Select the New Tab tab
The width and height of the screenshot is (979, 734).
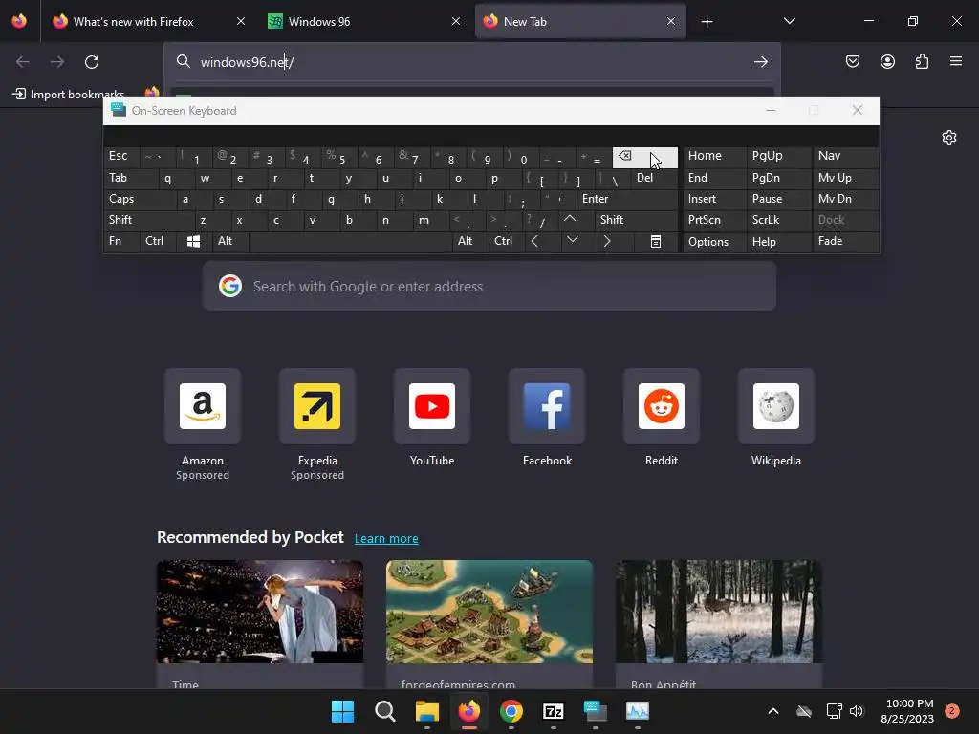click(580, 22)
